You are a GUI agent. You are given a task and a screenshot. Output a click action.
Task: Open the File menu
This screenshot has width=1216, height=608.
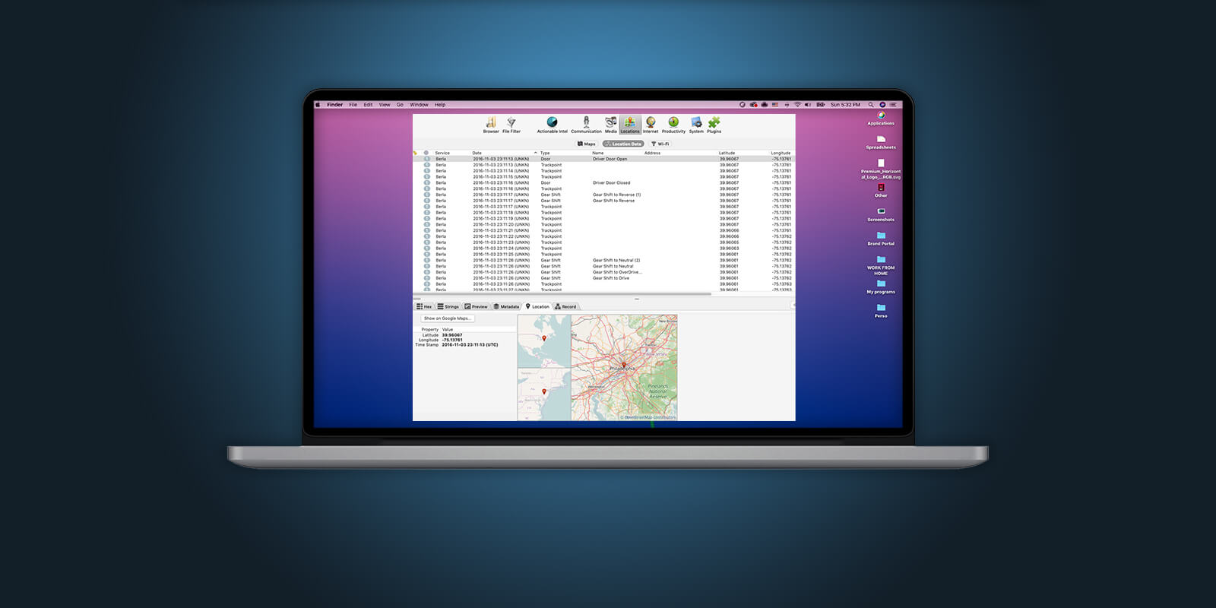click(353, 105)
